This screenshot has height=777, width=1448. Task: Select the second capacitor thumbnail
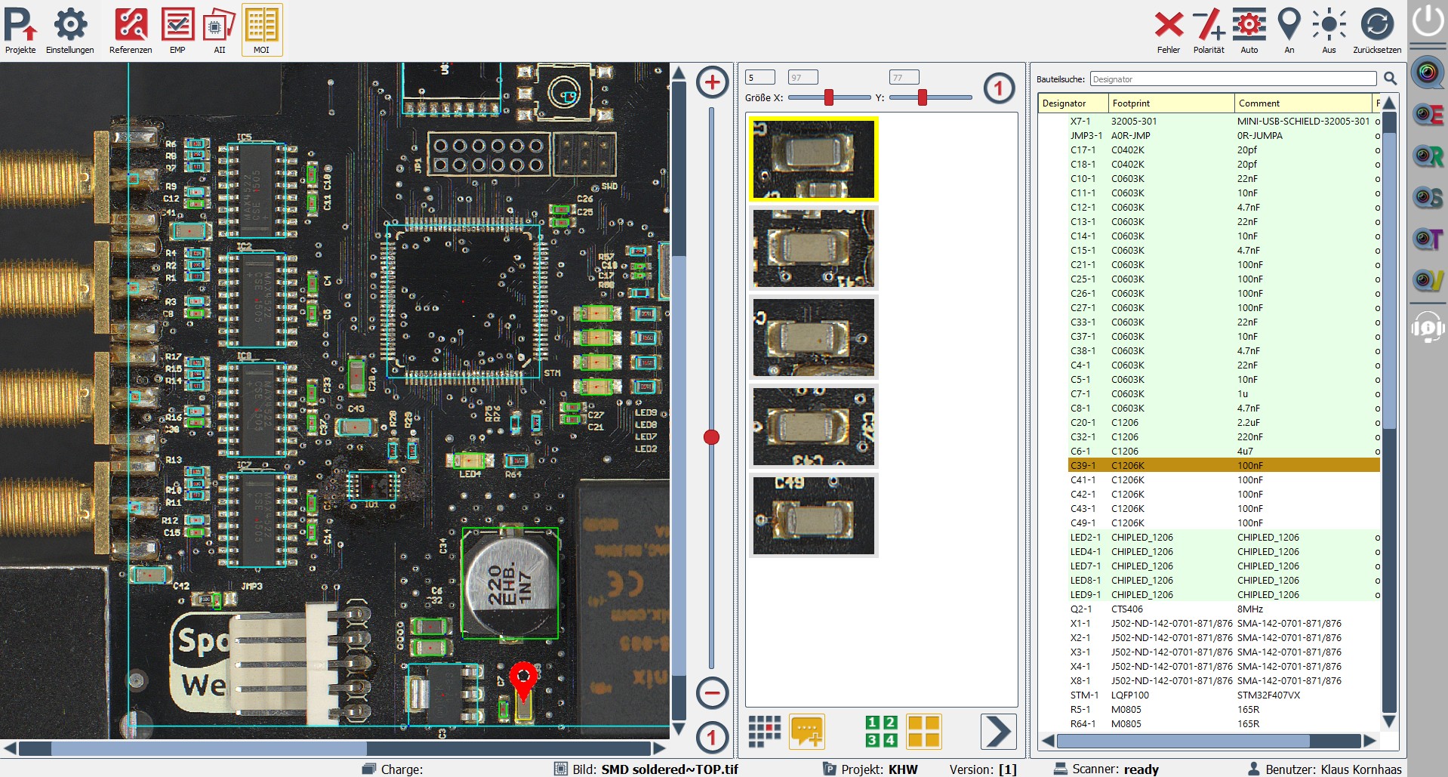pyautogui.click(x=814, y=248)
